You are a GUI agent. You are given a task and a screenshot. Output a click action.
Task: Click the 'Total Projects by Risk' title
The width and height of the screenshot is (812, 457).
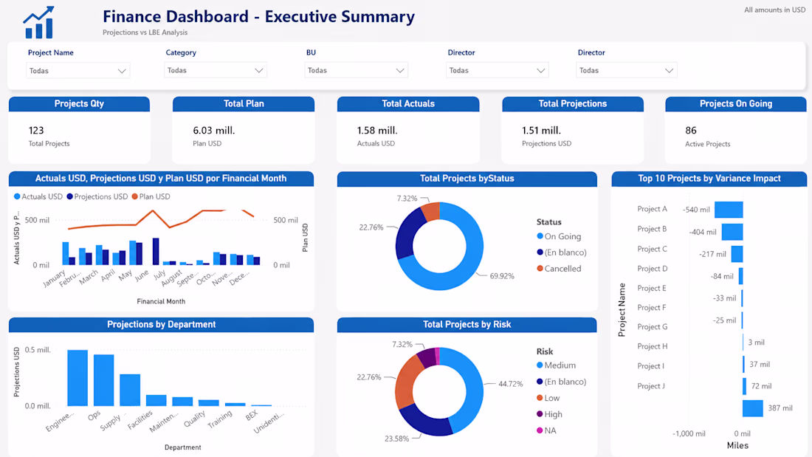coord(467,324)
